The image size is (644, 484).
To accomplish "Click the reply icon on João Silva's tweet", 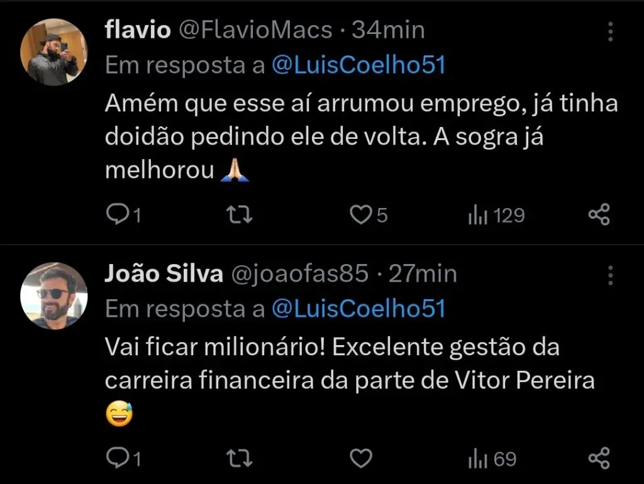I will coord(119,458).
